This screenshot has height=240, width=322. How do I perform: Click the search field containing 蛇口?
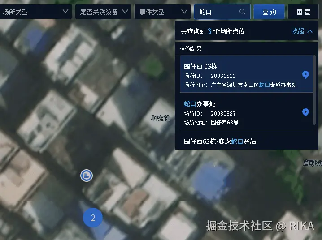222,12
